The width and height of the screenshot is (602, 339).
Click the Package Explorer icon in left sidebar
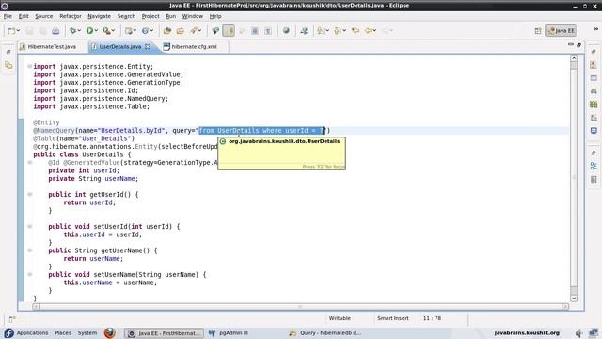[8, 65]
